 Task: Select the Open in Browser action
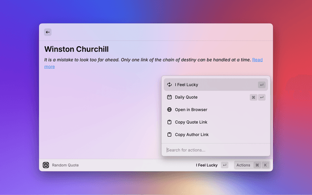pyautogui.click(x=191, y=110)
